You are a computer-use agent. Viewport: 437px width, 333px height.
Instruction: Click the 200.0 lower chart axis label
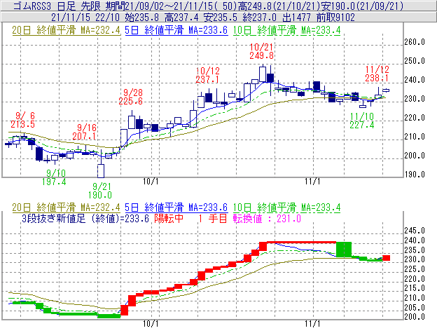click(415, 317)
